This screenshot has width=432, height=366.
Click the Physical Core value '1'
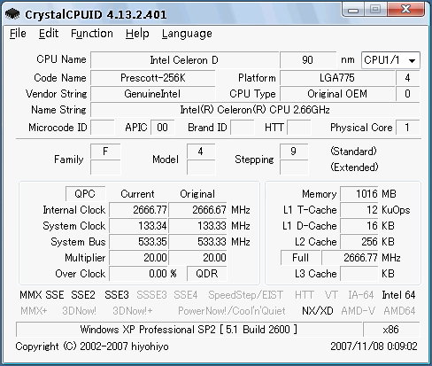[407, 128]
